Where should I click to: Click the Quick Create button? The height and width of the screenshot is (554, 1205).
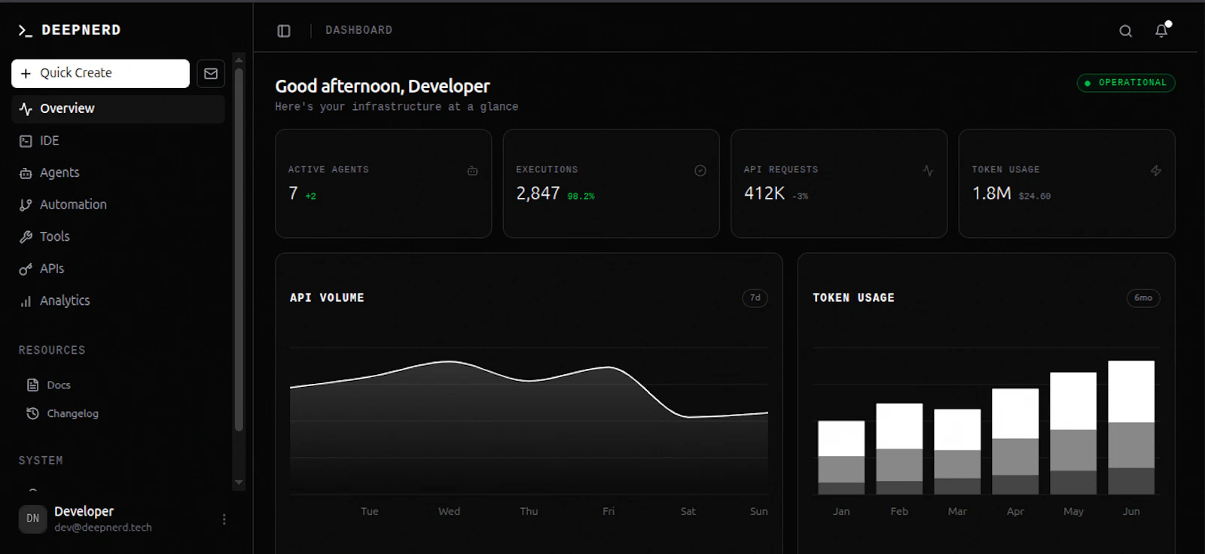[100, 73]
